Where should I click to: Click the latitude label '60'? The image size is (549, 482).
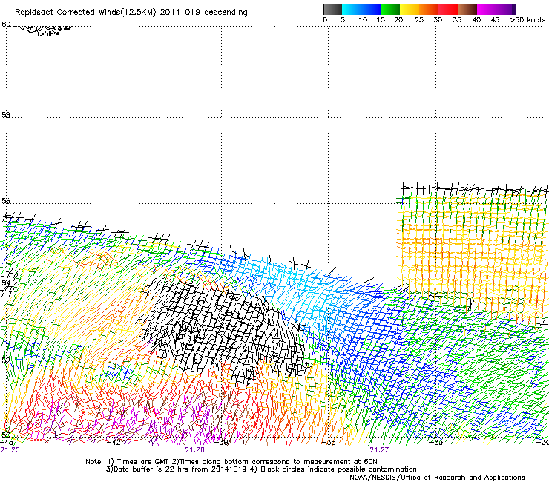(6, 24)
